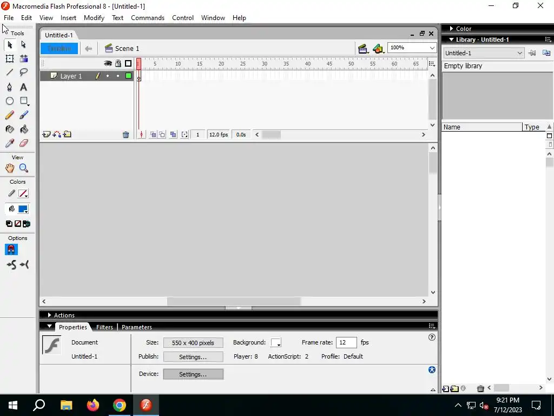
Task: Select the Brush tool
Action: point(24,115)
